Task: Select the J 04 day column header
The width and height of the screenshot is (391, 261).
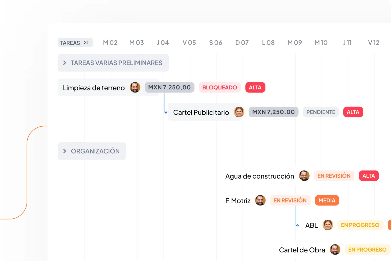Action: pyautogui.click(x=163, y=43)
